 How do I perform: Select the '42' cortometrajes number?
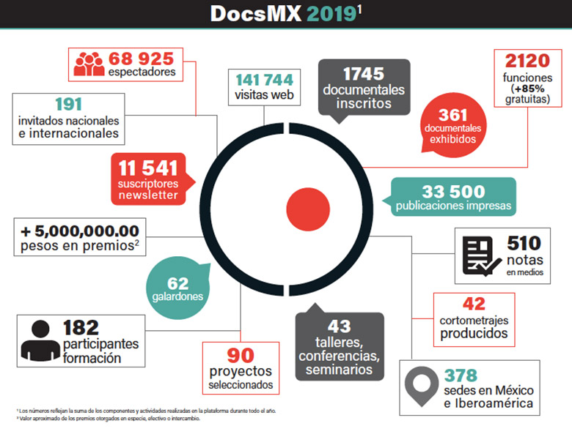(474, 304)
